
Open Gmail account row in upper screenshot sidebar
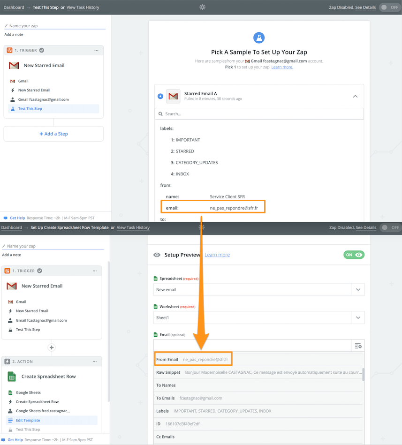coord(54,99)
